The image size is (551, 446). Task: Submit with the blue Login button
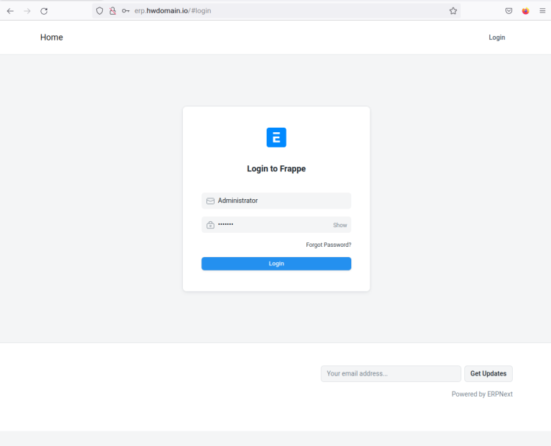(x=276, y=264)
